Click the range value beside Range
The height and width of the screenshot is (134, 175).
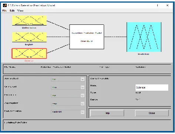pos(138,100)
